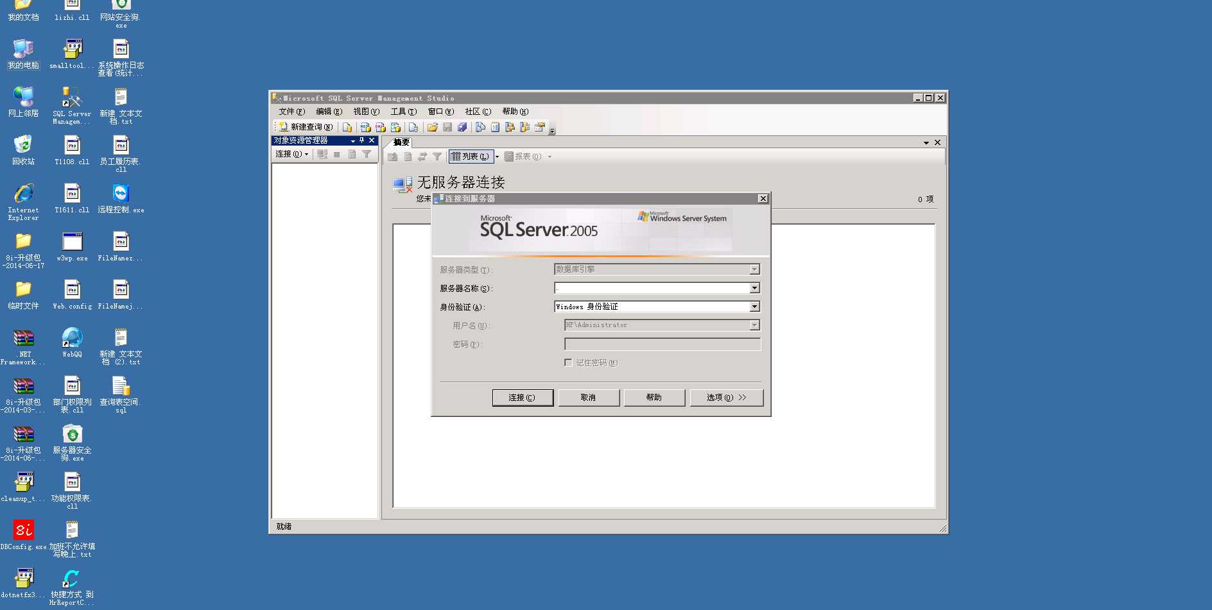Click the filter funnel in Object Explorer toolbar
This screenshot has height=610, width=1212.
point(367,154)
